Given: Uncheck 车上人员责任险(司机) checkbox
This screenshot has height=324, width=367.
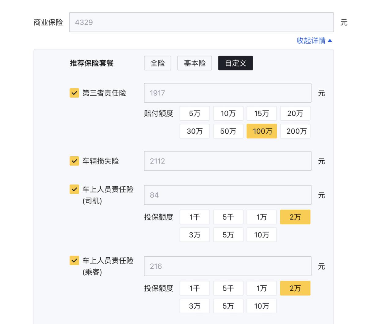Looking at the screenshot, I should point(74,189).
